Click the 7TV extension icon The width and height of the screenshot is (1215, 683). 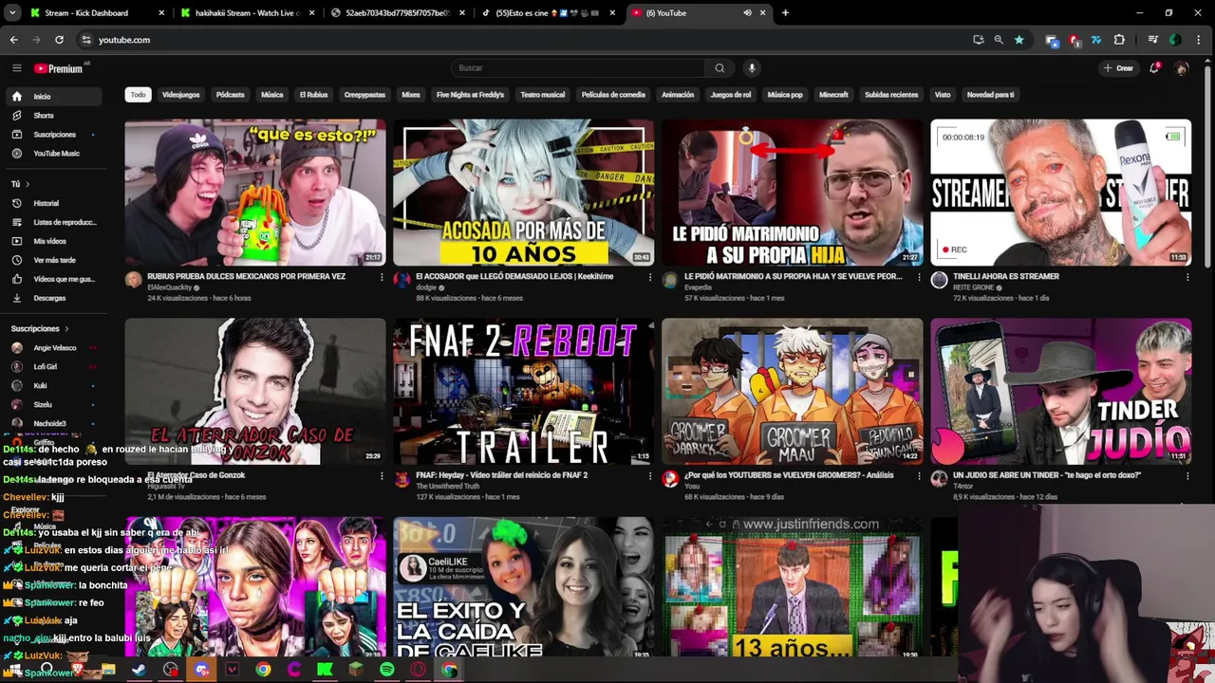[1096, 40]
